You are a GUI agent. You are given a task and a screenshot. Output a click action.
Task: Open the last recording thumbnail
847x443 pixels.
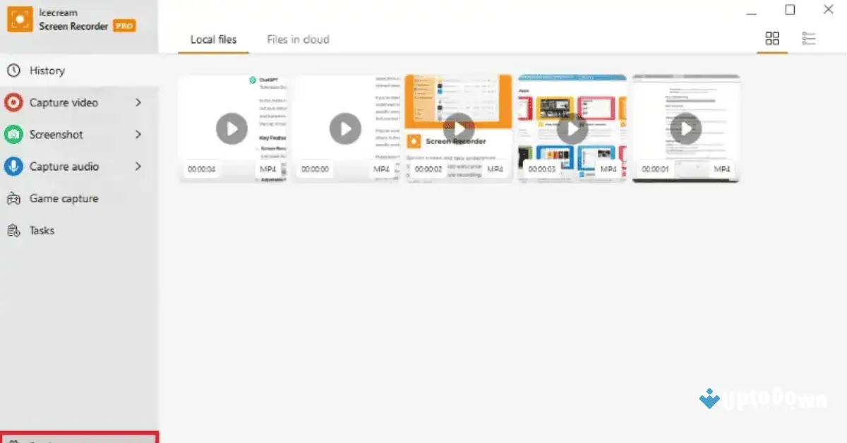686,128
